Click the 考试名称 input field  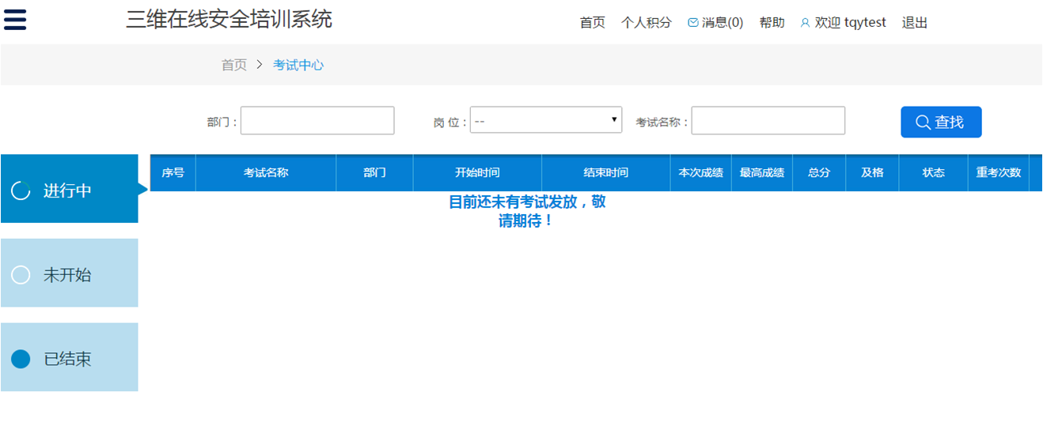(x=768, y=120)
